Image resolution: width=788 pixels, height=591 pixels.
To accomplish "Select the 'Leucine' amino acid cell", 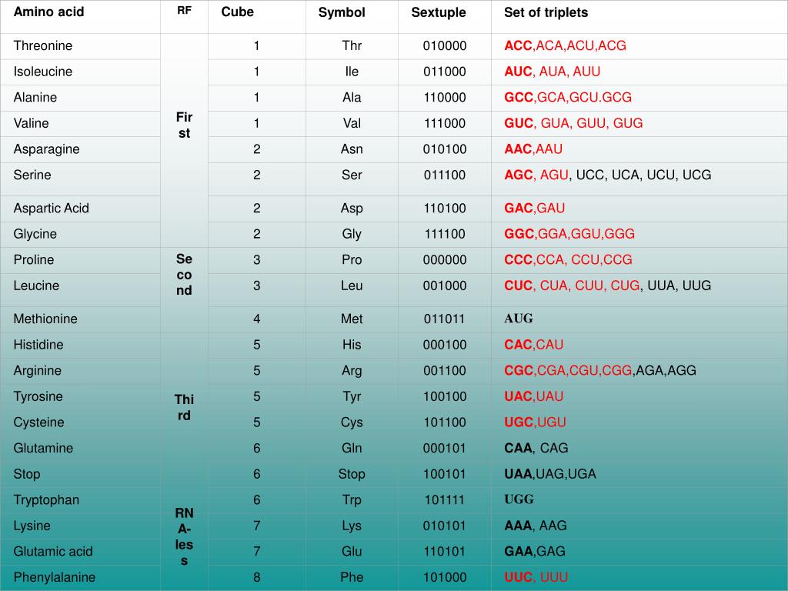I will pyautogui.click(x=36, y=285).
